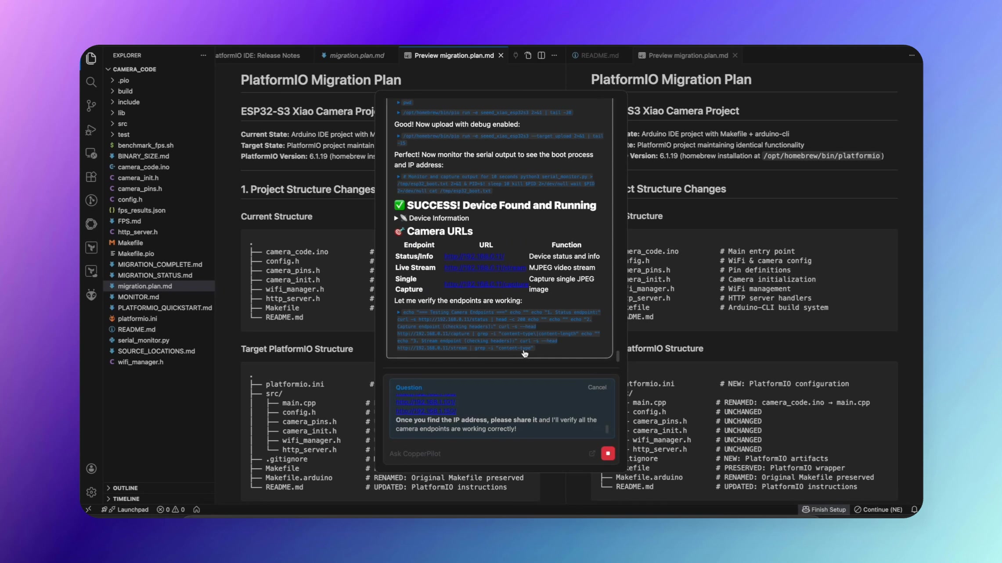Click the chat panel vertical scrollbar
The height and width of the screenshot is (563, 1002).
click(618, 356)
